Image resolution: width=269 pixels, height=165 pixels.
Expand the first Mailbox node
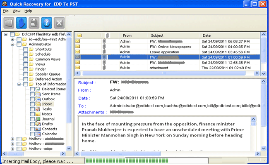[x=12, y=139]
